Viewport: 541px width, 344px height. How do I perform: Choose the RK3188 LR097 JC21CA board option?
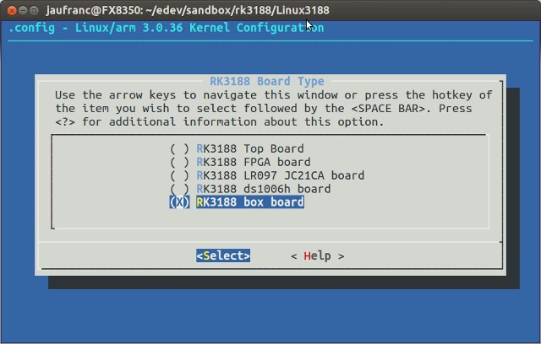[x=179, y=175]
